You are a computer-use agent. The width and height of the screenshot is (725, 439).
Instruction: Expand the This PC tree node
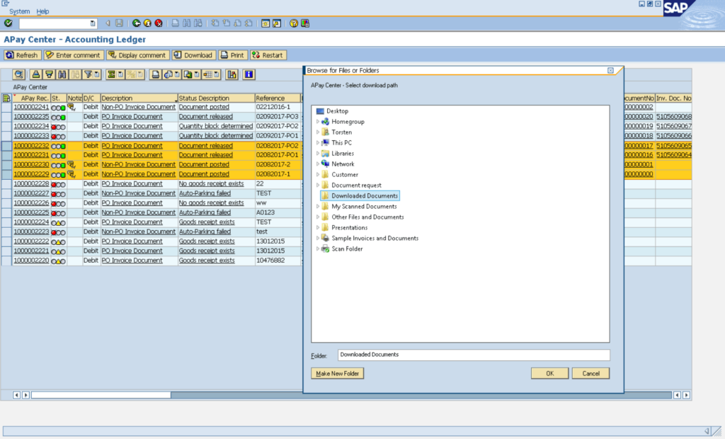pyautogui.click(x=318, y=143)
